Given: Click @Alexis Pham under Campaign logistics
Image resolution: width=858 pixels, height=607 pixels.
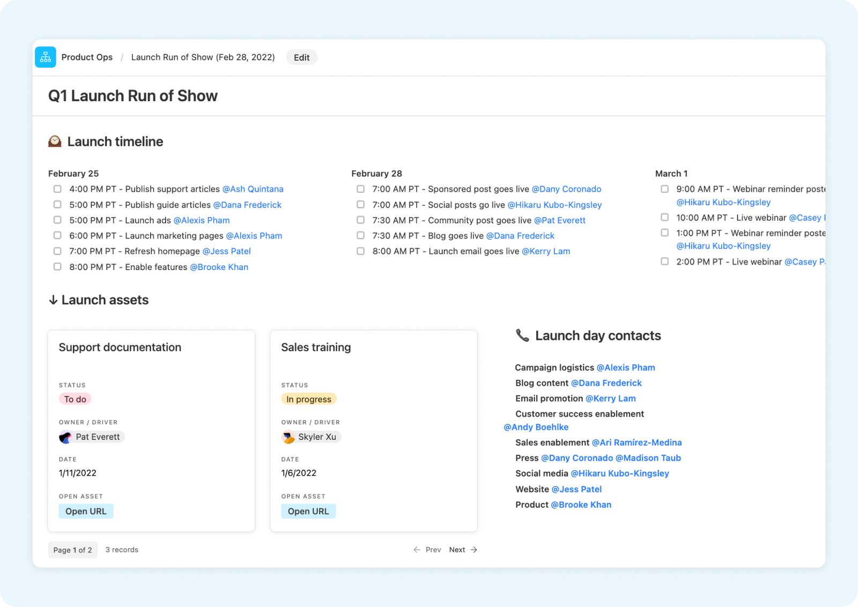Looking at the screenshot, I should (x=626, y=368).
